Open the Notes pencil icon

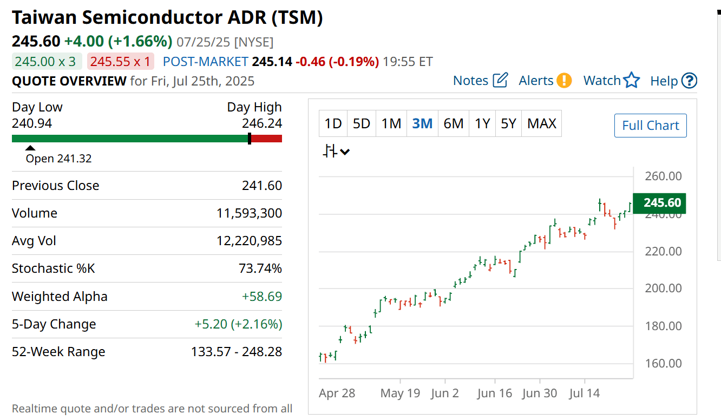(x=501, y=81)
